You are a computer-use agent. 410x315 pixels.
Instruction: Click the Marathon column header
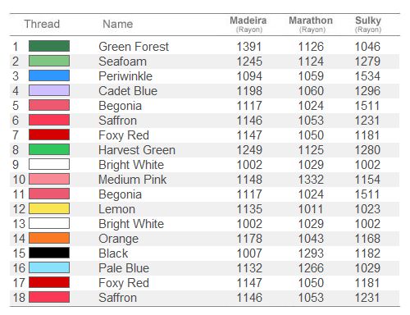point(311,24)
